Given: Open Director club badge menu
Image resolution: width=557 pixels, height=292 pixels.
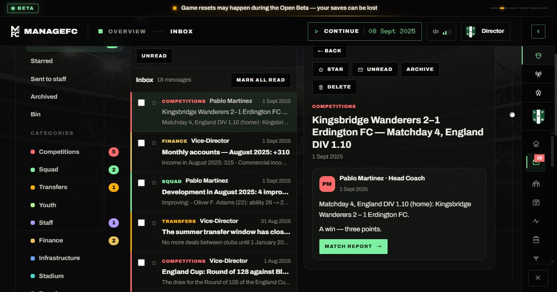Looking at the screenshot, I should pyautogui.click(x=485, y=32).
